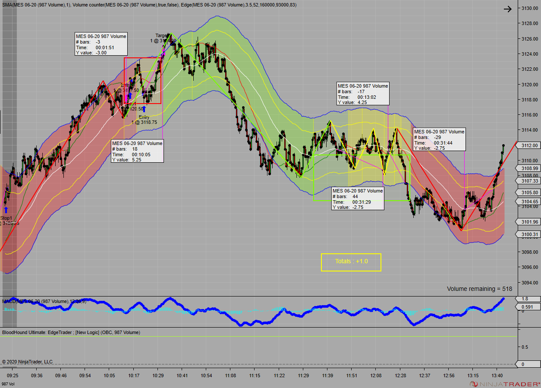Click the current price marker 3112.00

(528, 145)
